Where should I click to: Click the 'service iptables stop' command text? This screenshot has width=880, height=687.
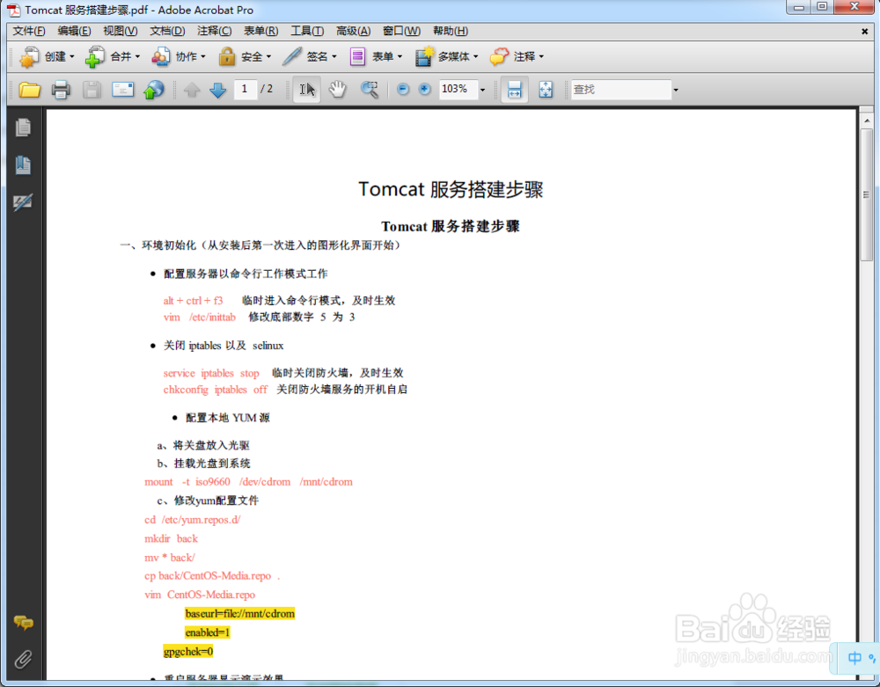point(211,373)
